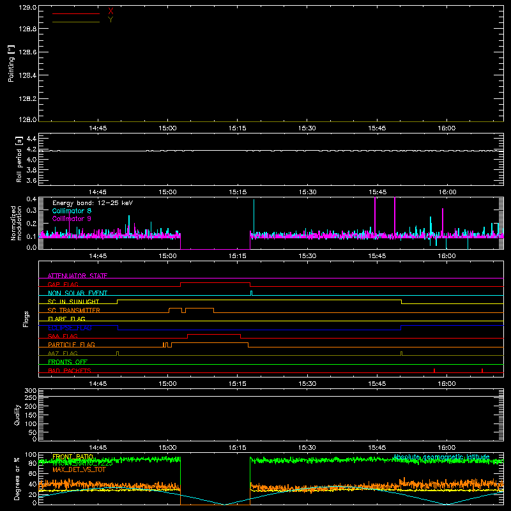511x511 pixels.
Task: Click the PARTICLE_FLAG label
Action: click(72, 344)
